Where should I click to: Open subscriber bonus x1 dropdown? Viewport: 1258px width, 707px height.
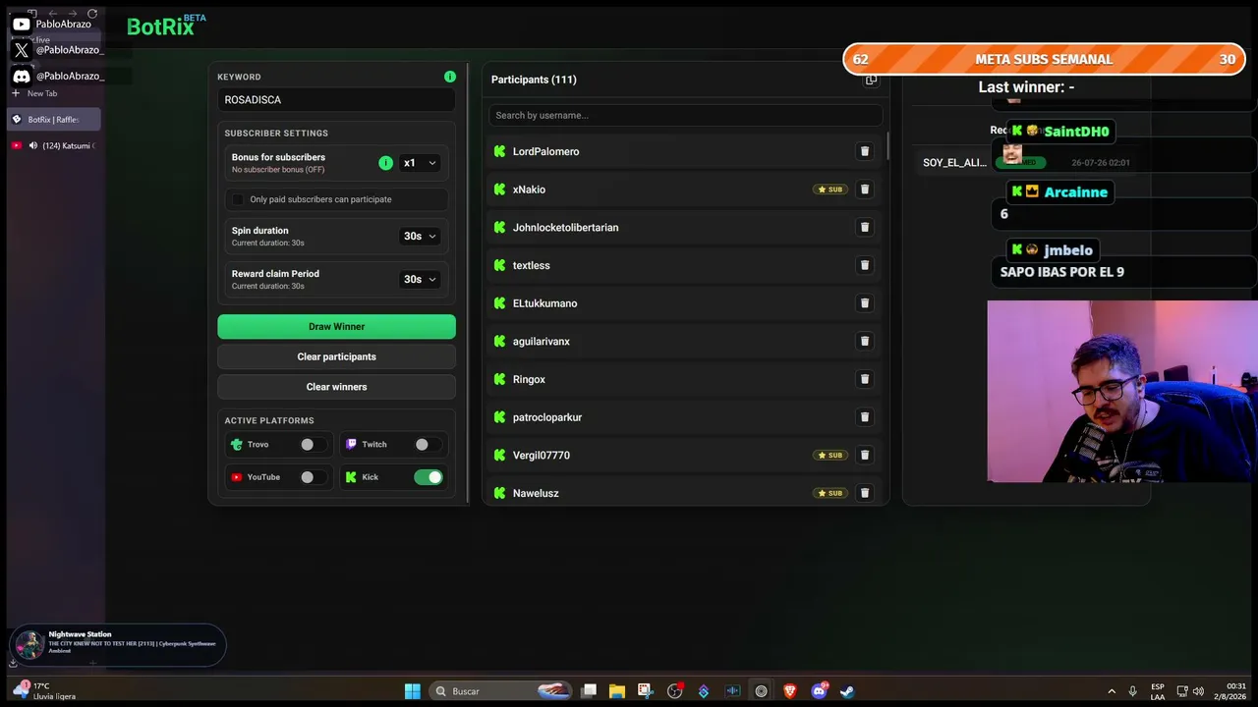tap(420, 163)
